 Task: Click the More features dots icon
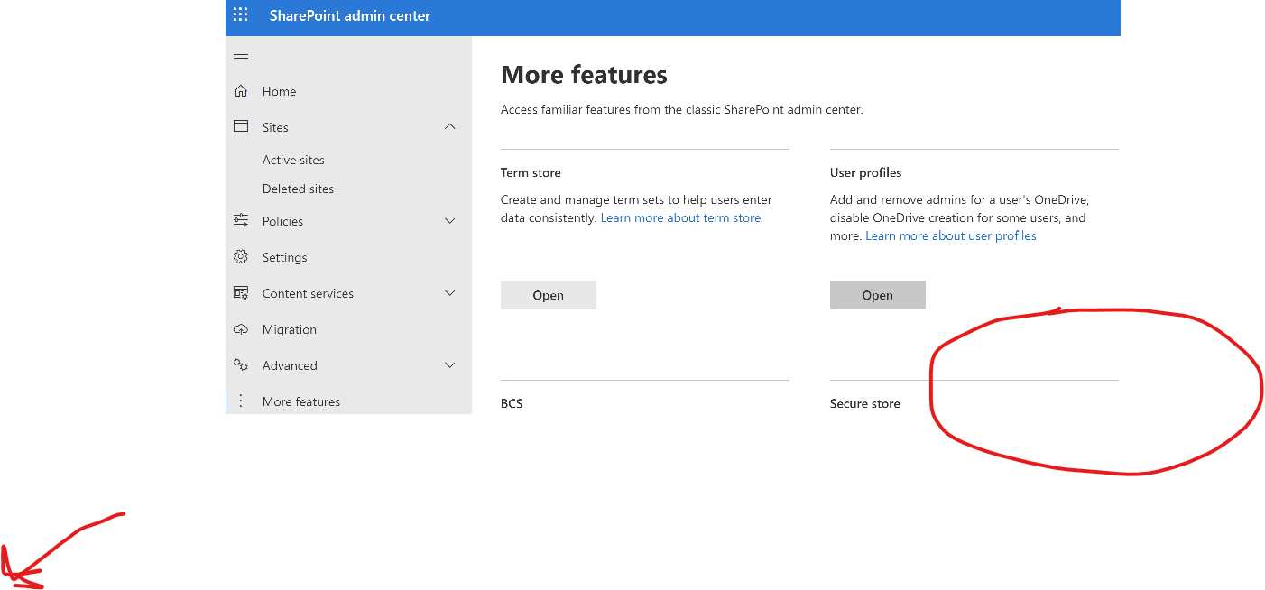coord(241,401)
